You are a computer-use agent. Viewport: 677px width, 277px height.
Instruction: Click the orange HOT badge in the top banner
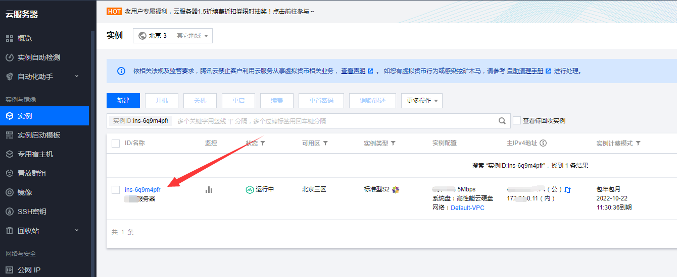(115, 11)
